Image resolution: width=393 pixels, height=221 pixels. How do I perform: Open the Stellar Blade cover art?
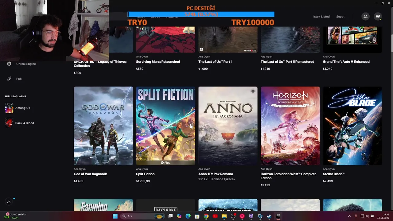click(352, 126)
